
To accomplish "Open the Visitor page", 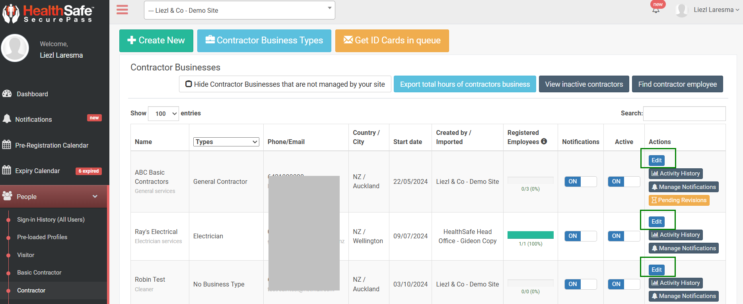I will pyautogui.click(x=25, y=255).
